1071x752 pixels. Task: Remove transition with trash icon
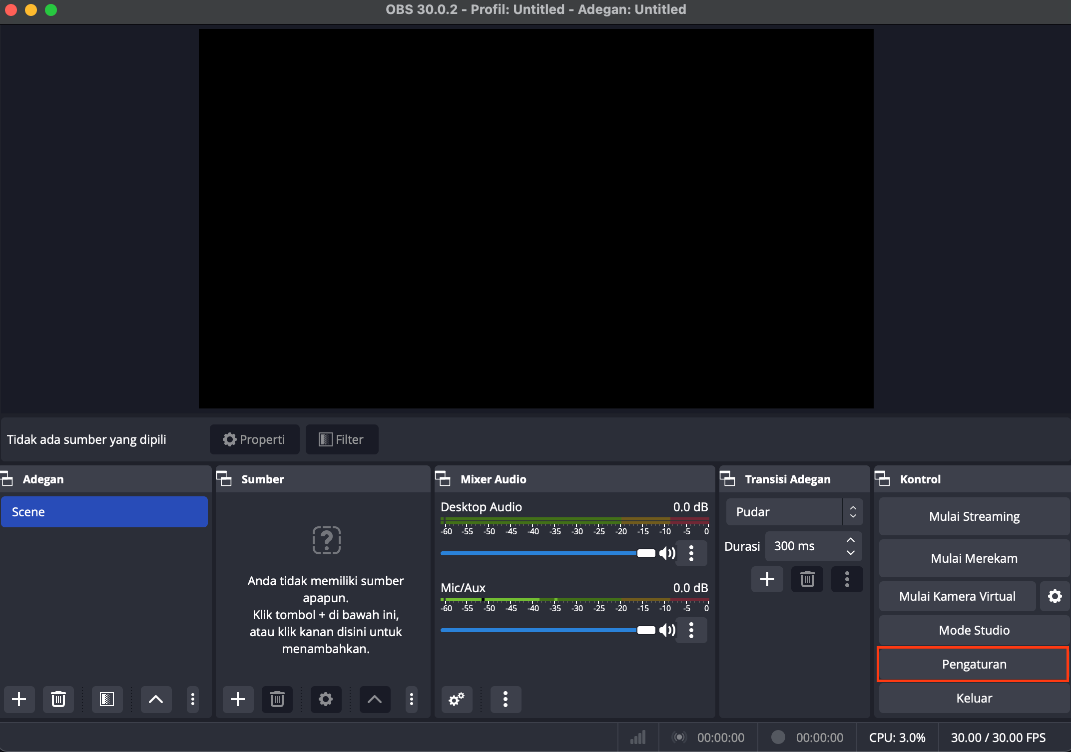tap(807, 579)
